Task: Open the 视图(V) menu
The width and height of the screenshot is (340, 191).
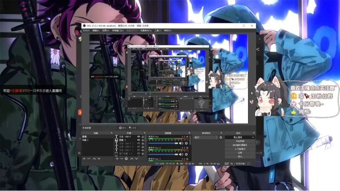Action: pyautogui.click(x=105, y=31)
